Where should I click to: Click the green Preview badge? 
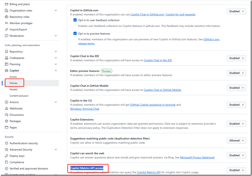click(106, 71)
